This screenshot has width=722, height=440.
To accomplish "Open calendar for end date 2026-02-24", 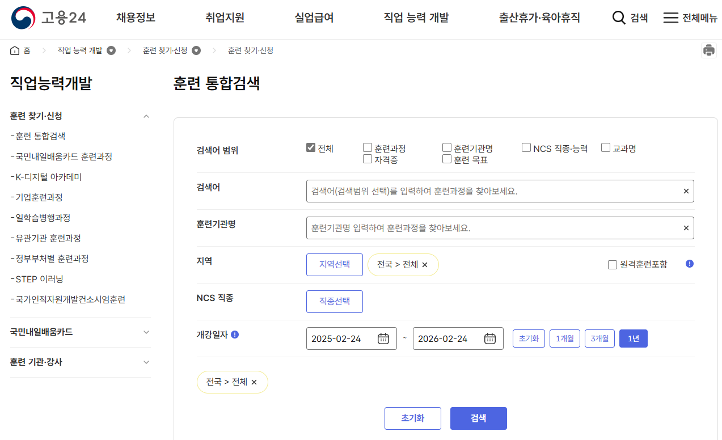I will click(x=490, y=339).
